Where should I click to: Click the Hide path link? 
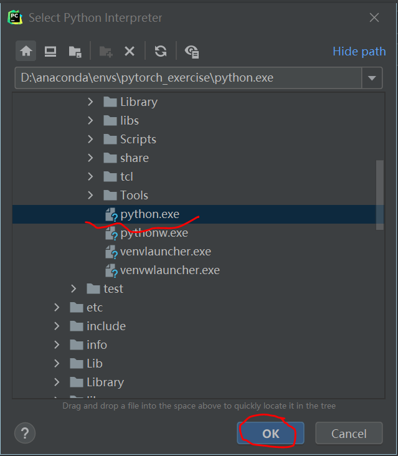(x=359, y=52)
